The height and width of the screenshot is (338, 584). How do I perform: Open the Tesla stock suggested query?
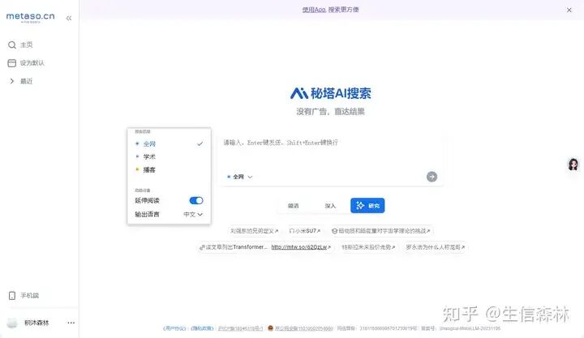(368, 246)
